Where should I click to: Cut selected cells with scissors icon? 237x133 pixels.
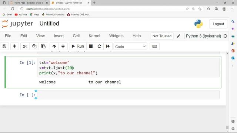pos(25,46)
